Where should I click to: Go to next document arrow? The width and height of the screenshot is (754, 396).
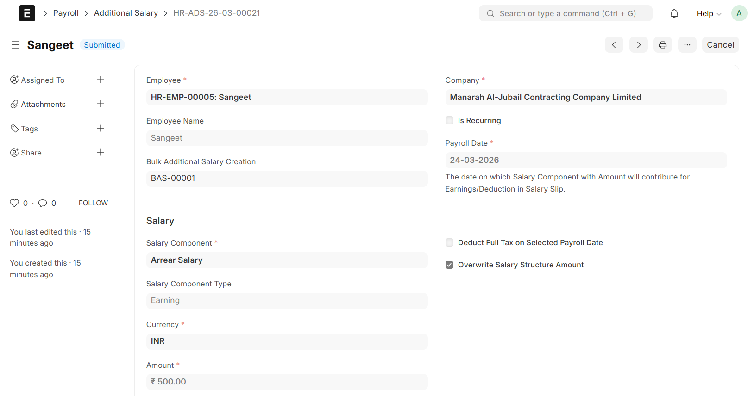[x=638, y=45]
